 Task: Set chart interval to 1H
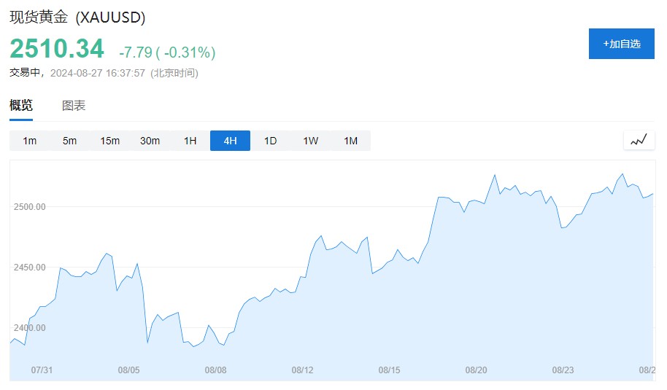(190, 141)
